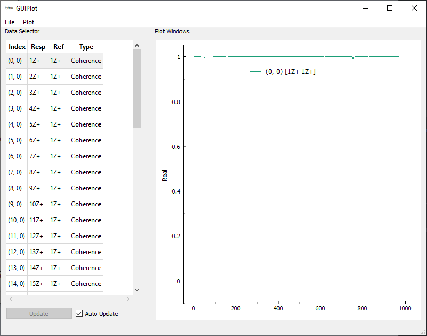Open the Plot menu
The width and height of the screenshot is (427, 336).
[28, 22]
